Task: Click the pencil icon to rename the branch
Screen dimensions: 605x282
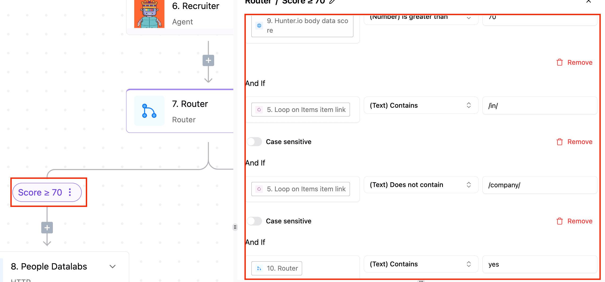Action: click(x=332, y=2)
